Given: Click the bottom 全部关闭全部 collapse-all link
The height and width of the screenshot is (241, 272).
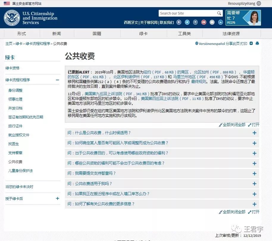Looking at the screenshot, I should (232, 212).
